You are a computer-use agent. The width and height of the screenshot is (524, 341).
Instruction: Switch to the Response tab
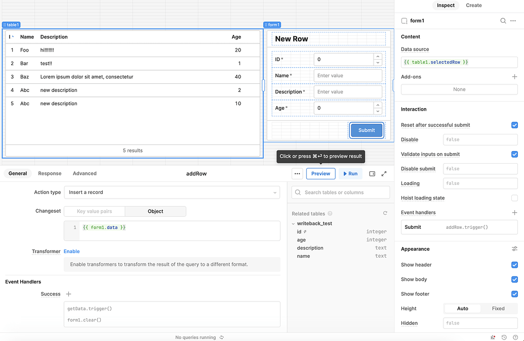50,173
